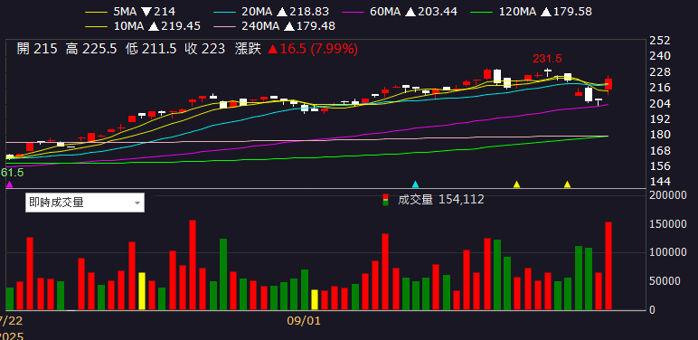Click the 100000 volume axis label
The width and height of the screenshot is (698, 340).
[668, 252]
